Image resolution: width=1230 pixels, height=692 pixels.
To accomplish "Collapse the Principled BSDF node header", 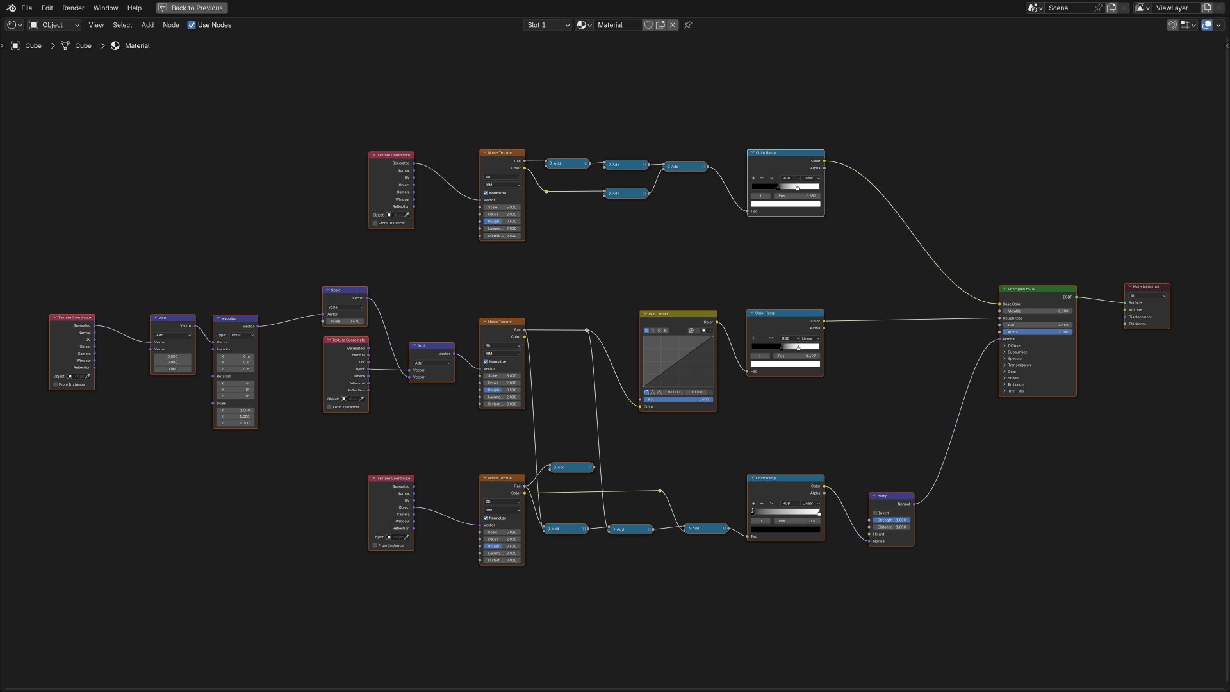I will (x=1004, y=289).
